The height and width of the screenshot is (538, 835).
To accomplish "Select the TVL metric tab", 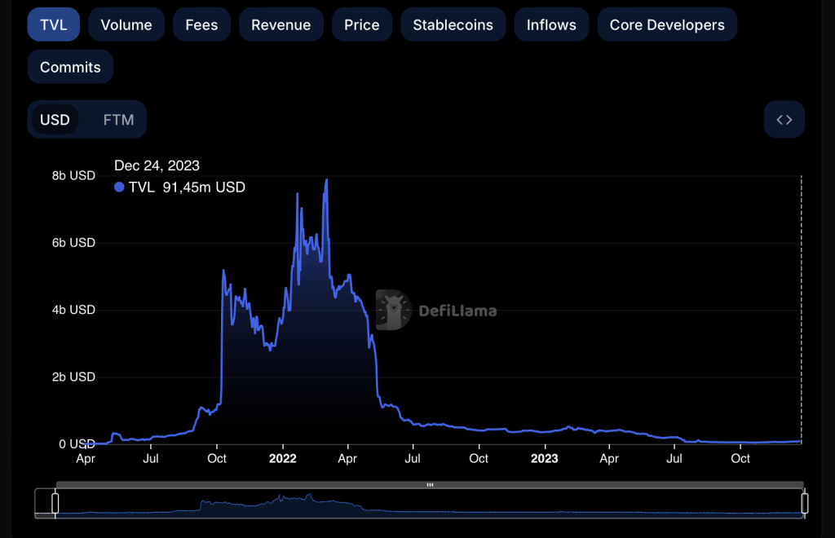I will [54, 25].
